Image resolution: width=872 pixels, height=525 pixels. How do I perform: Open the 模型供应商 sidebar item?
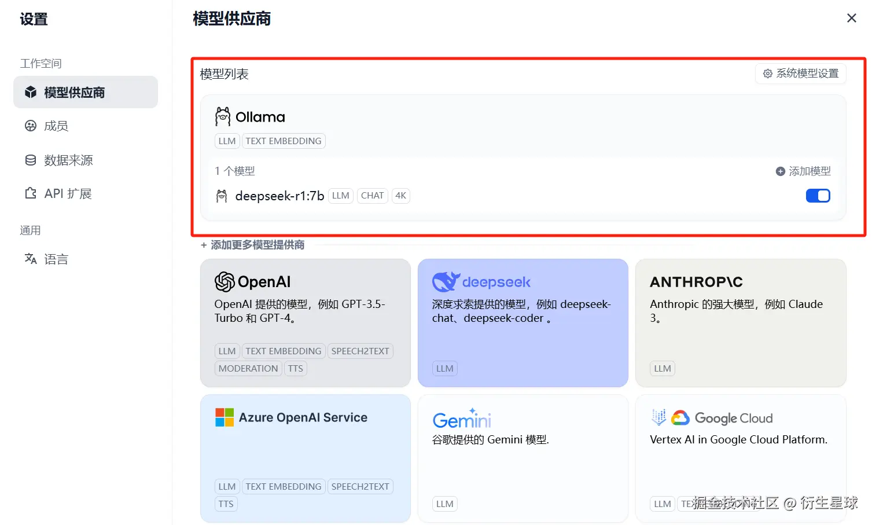point(86,92)
